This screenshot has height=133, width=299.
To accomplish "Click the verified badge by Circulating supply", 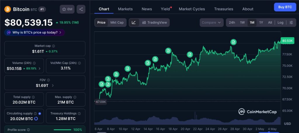I will [40, 114].
